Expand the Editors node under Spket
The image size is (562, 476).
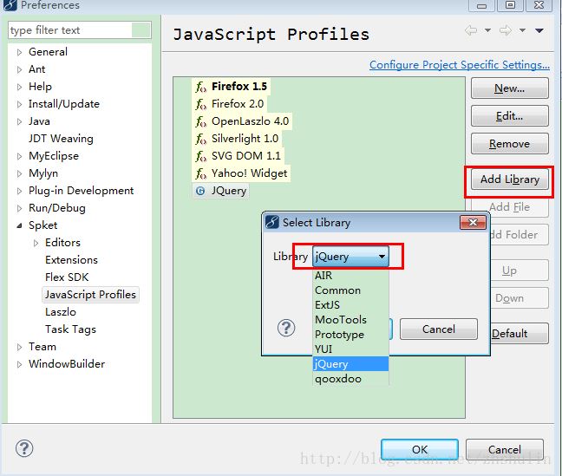point(36,243)
